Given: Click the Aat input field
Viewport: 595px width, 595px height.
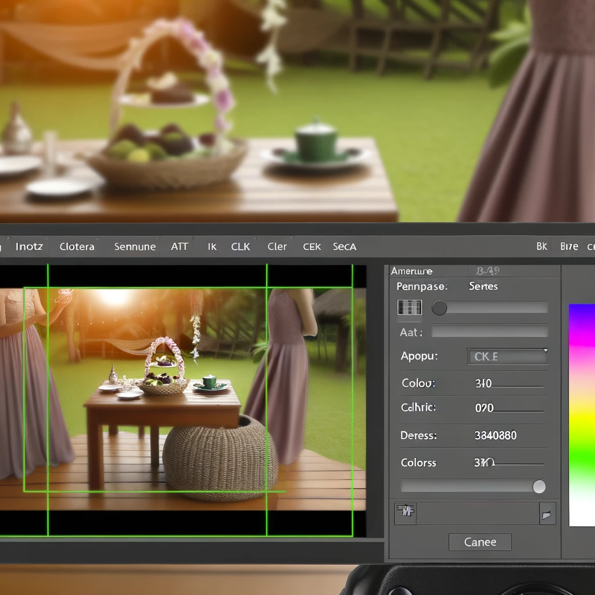Looking at the screenshot, I should coord(489,332).
